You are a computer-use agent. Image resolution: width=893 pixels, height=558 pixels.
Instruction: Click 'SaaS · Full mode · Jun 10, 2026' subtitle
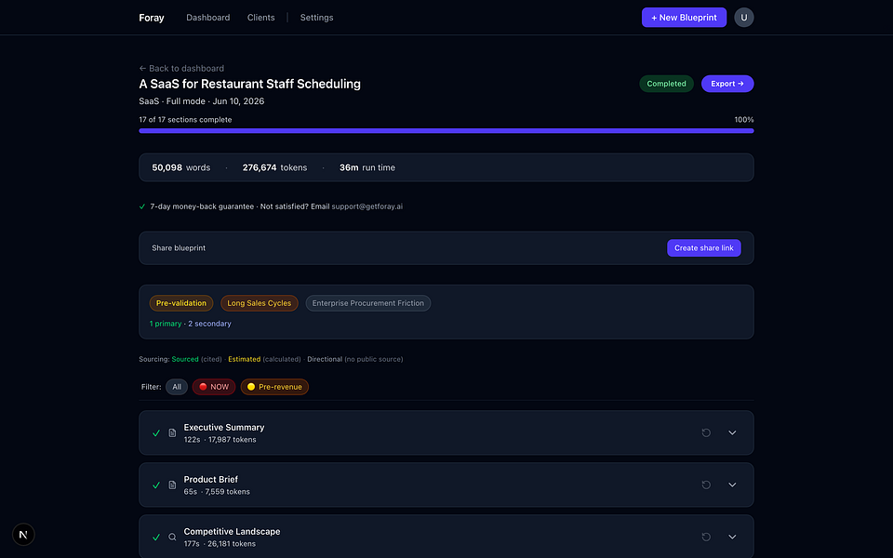coord(202,101)
